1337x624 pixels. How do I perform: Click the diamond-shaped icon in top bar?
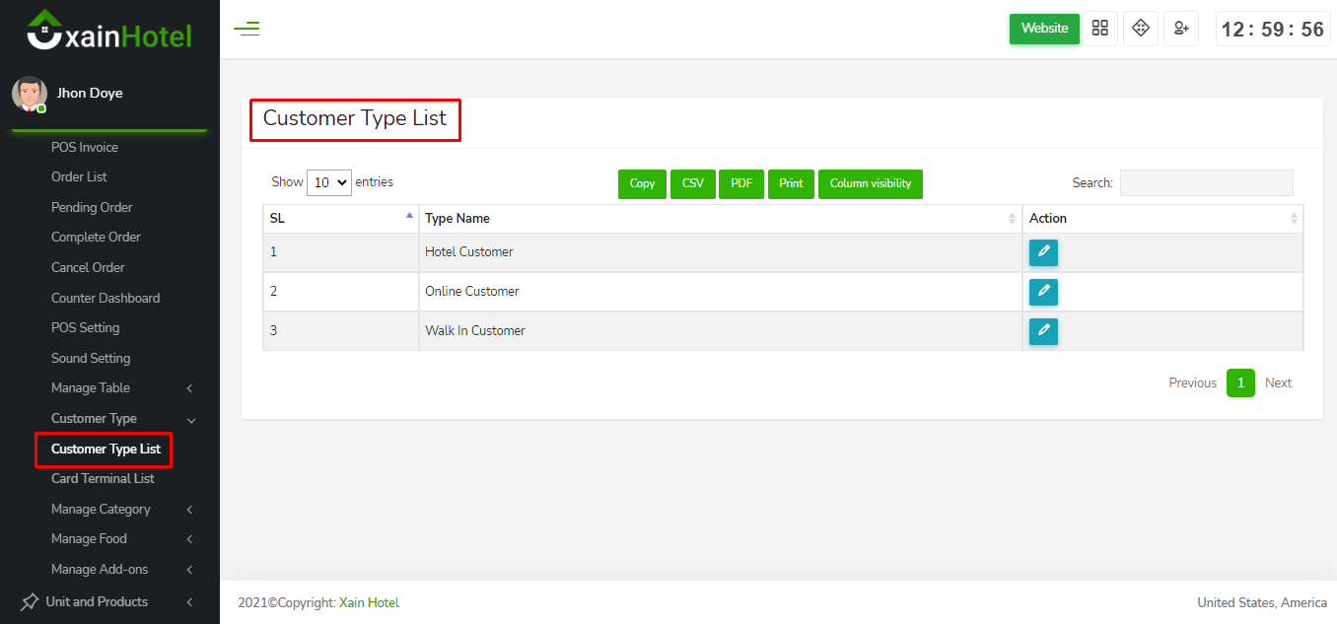pos(1141,29)
